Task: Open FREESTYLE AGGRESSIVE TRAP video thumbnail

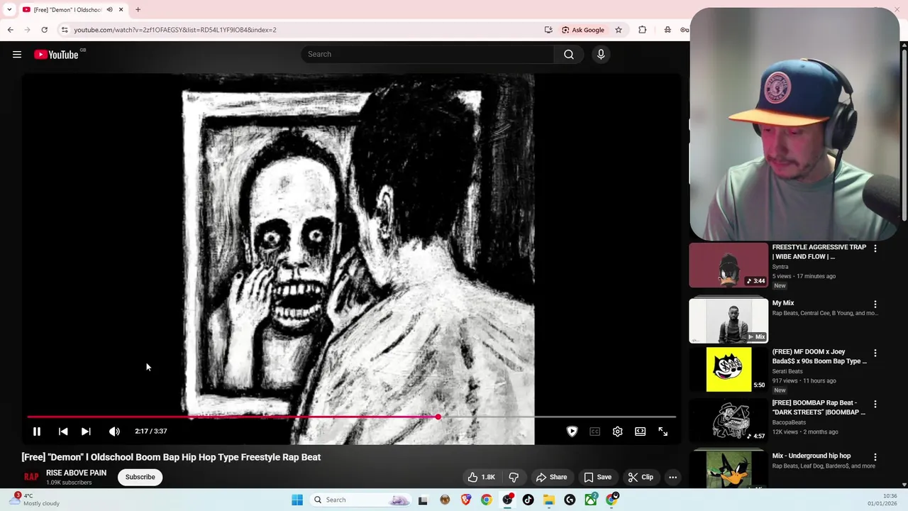Action: pos(729,265)
